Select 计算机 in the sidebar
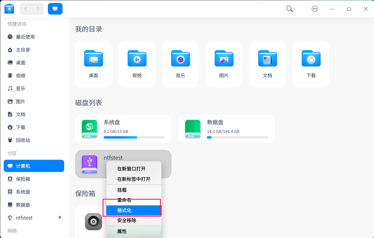Viewport: 374px width, 238px height. [34, 166]
